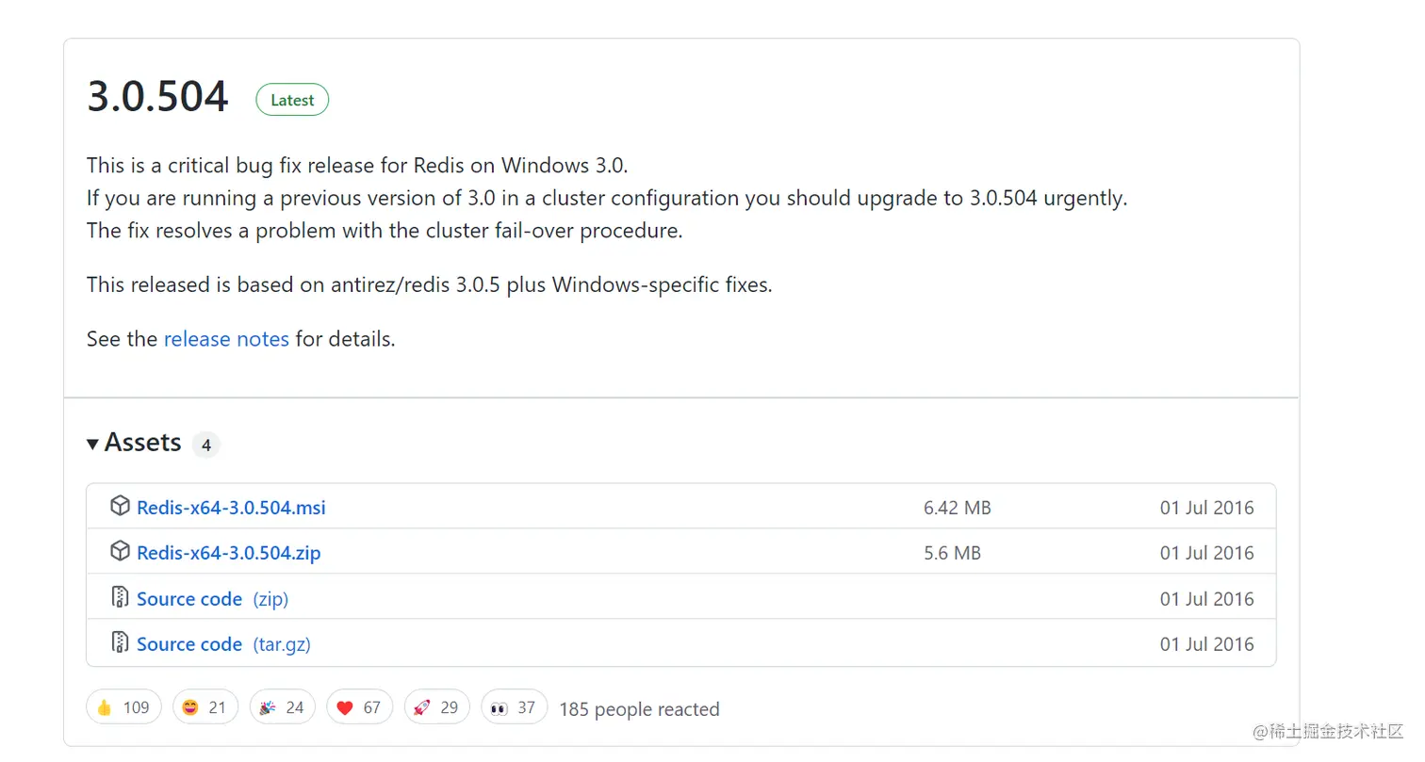The height and width of the screenshot is (762, 1425).
Task: Click the package icon beside Redis-x64-3.0.504.msi
Action: [x=120, y=507]
